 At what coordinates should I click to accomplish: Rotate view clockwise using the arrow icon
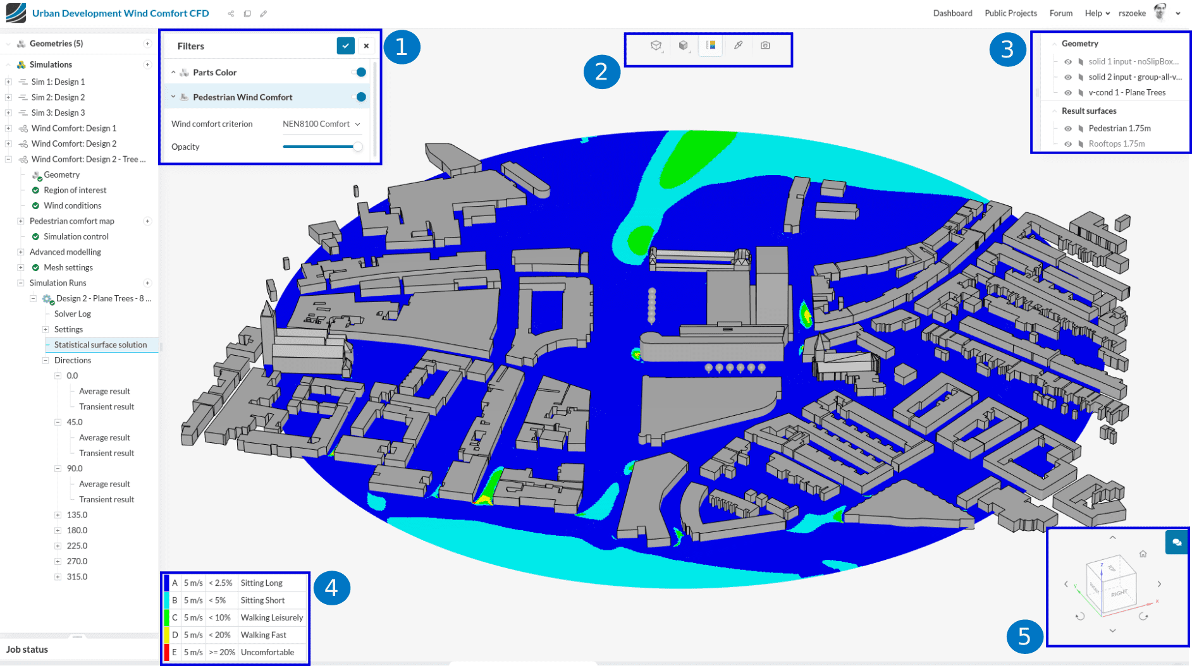pyautogui.click(x=1143, y=616)
